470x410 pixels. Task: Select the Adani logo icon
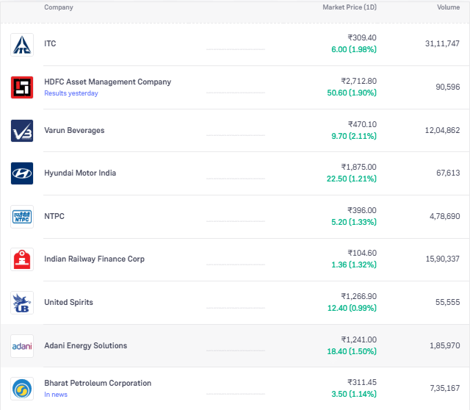[x=22, y=346]
